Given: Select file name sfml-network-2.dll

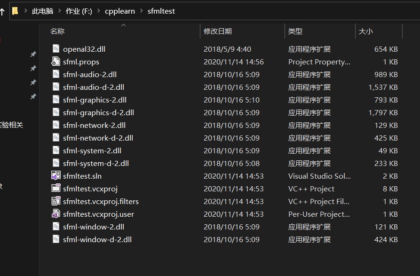Looking at the screenshot, I should tap(94, 125).
